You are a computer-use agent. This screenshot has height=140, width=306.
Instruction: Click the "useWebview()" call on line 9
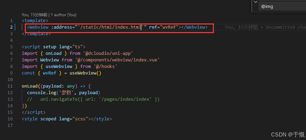86,73
